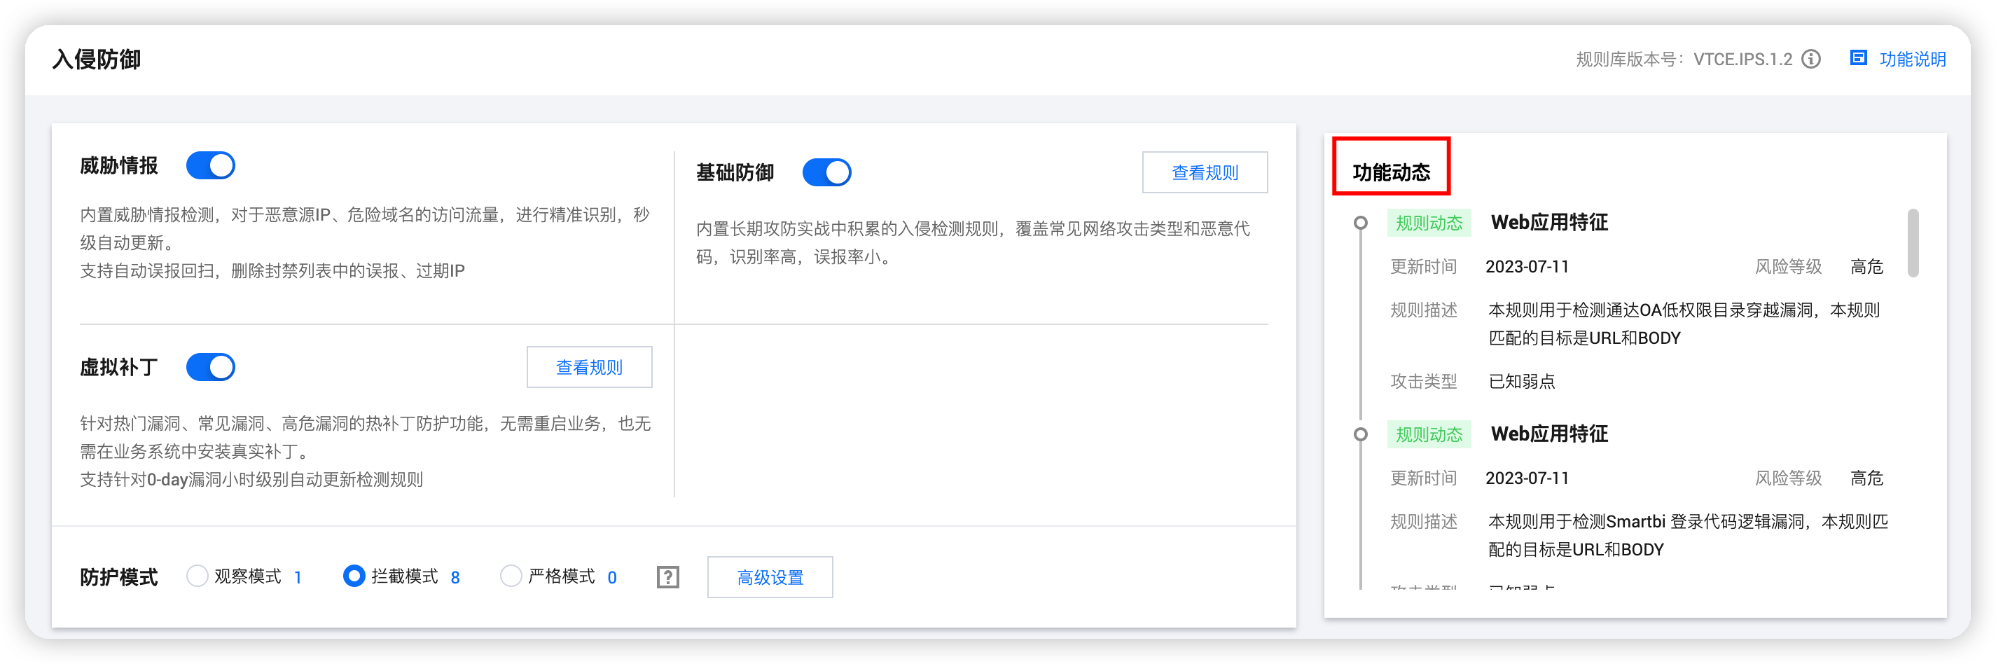Click the info icon beside rule library version

coord(1811,59)
